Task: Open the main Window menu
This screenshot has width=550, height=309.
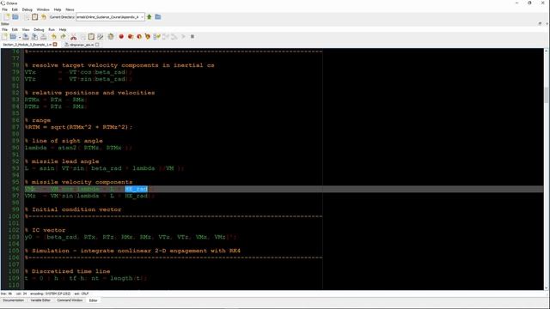Action: pos(43,9)
